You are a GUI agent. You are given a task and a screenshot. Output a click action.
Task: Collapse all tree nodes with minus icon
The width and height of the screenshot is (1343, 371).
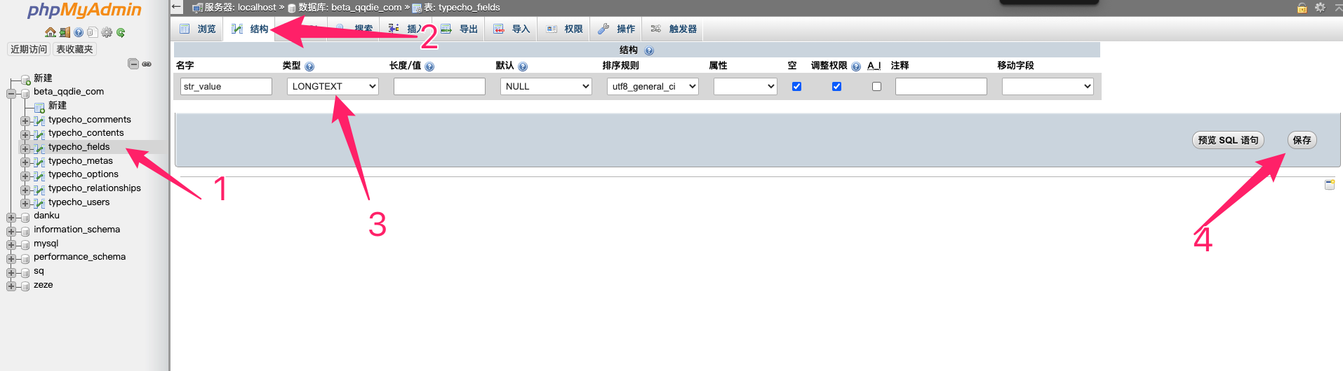[133, 64]
